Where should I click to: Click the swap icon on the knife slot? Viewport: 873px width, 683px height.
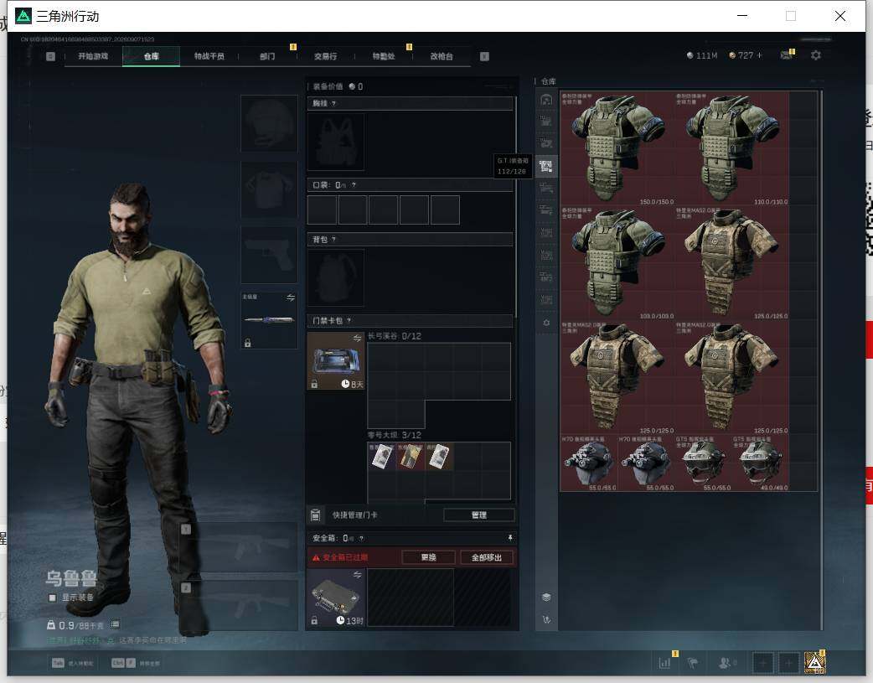(x=291, y=298)
